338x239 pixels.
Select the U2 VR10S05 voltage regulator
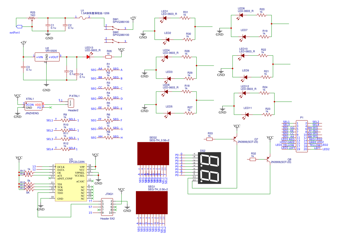(47, 57)
